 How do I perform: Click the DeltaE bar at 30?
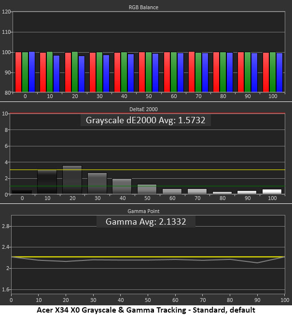97,183
